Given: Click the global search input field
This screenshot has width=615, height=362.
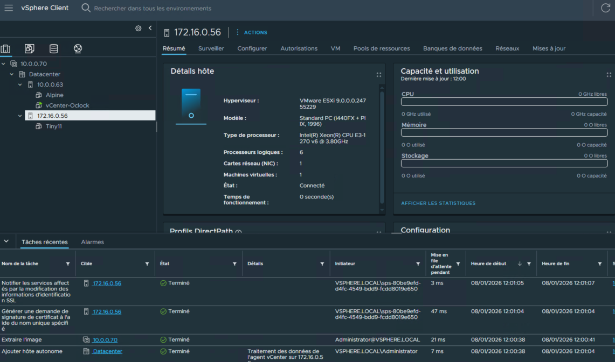Looking at the screenshot, I should click(x=153, y=9).
